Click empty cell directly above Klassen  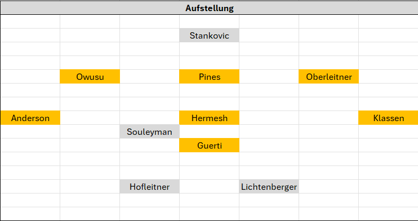point(388,104)
